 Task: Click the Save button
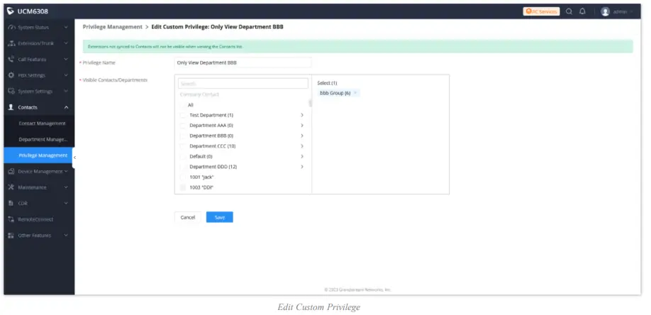pyautogui.click(x=220, y=217)
